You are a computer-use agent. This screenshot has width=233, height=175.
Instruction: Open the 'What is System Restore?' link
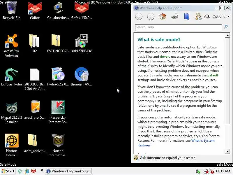176,143
